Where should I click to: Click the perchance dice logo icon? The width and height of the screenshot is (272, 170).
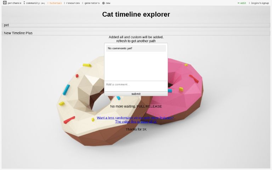click(5, 2)
